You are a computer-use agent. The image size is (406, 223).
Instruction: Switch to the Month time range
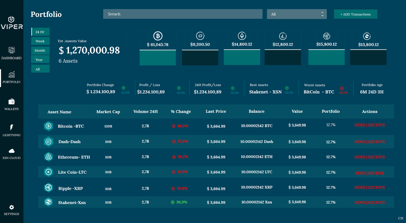point(40,50)
